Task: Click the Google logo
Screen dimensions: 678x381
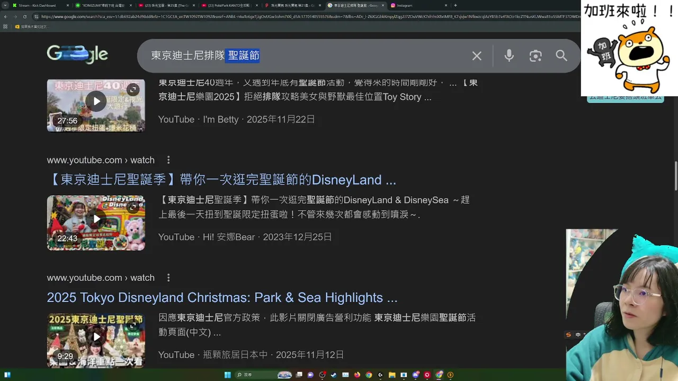Action: point(77,54)
